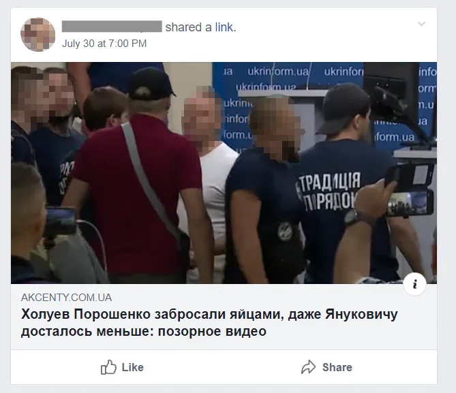Image resolution: width=456 pixels, height=393 pixels.
Task: Open the redacted poster name link
Action: (x=112, y=27)
